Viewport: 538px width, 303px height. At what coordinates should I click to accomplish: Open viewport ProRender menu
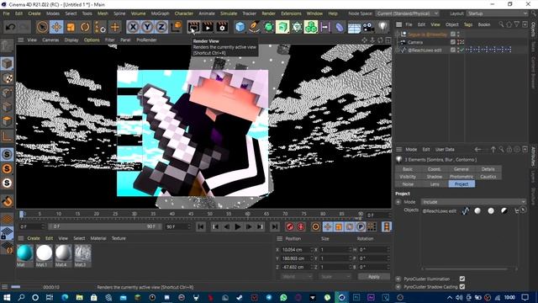tap(146, 40)
